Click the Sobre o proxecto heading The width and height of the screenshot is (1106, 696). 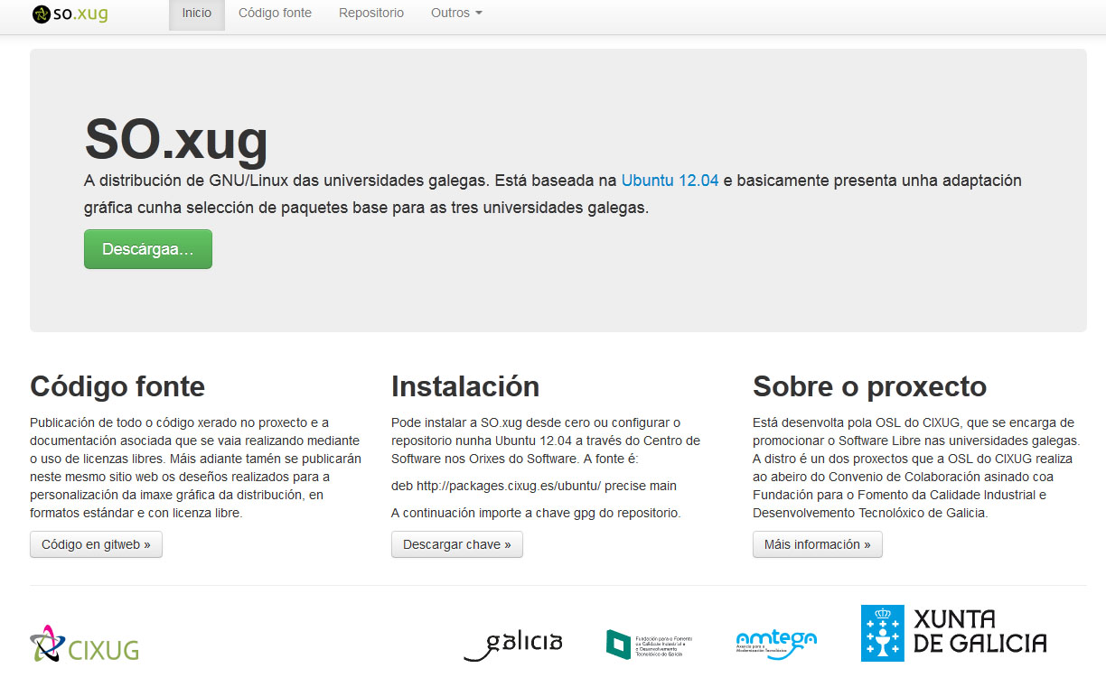(869, 386)
